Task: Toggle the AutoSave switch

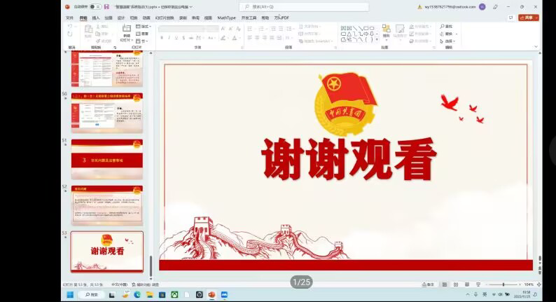Action: (95, 7)
